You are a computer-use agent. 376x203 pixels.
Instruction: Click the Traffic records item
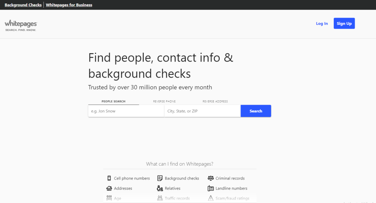177,198
